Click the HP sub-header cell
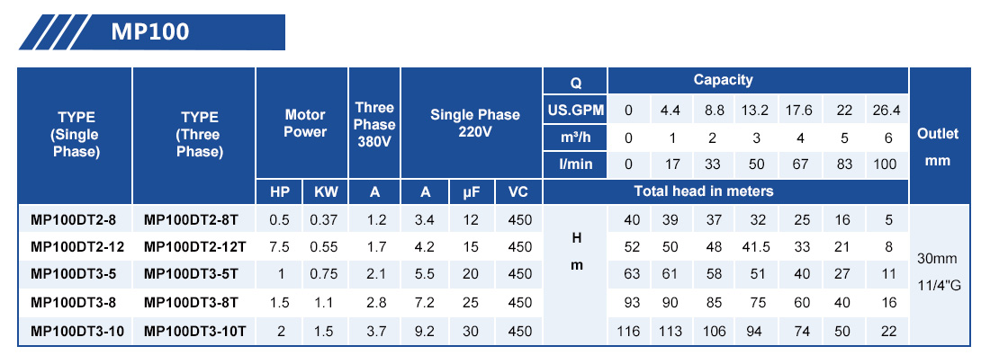This screenshot has width=990, height=364. tap(280, 191)
